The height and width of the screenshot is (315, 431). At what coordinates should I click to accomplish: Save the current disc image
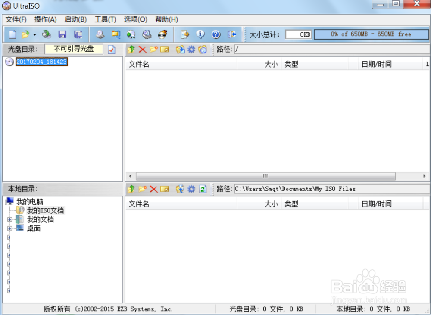tap(63, 34)
